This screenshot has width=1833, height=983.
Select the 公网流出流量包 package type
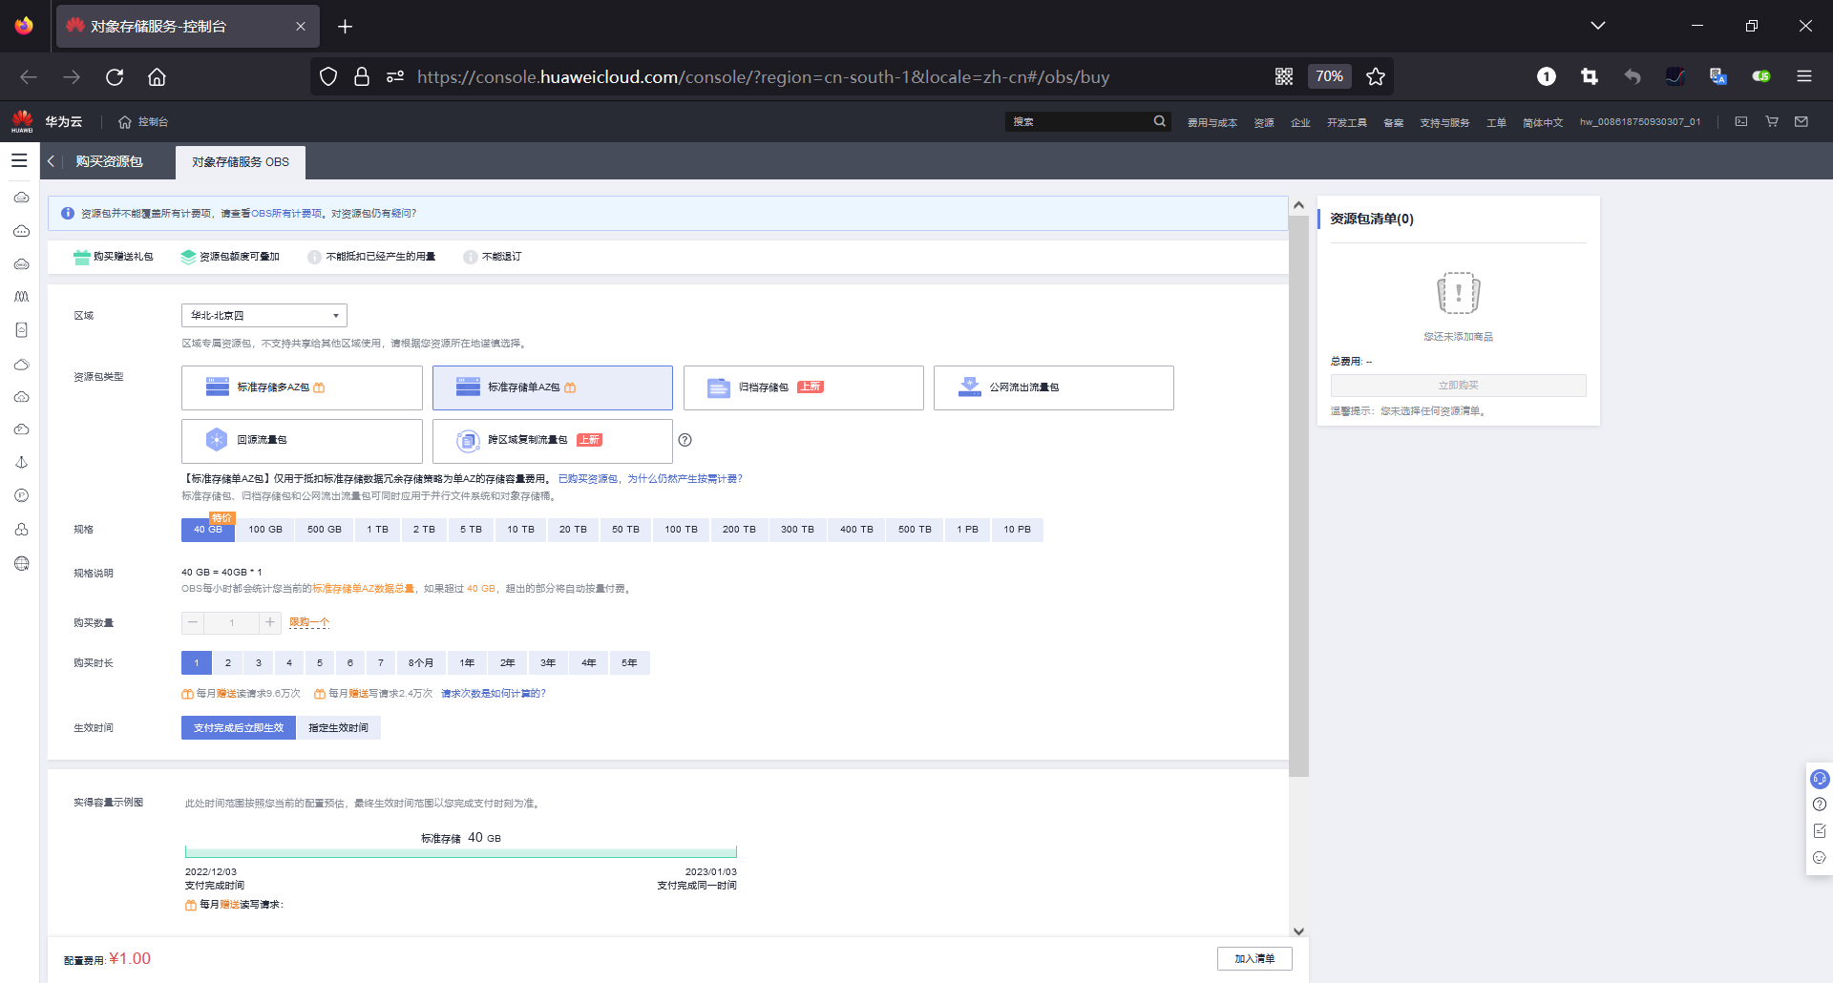[x=1054, y=387]
